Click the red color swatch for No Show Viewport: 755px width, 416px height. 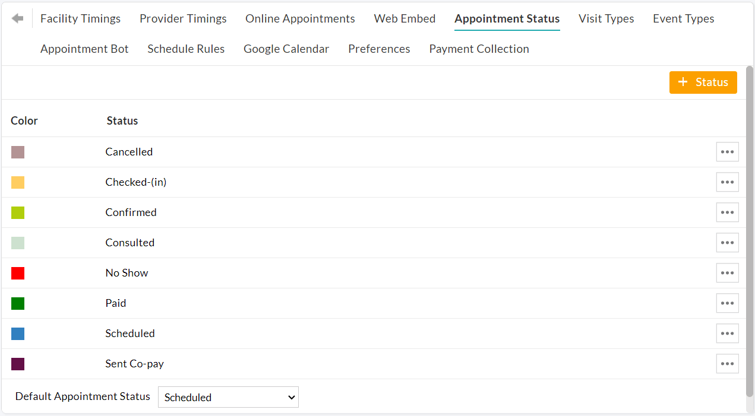(17, 273)
